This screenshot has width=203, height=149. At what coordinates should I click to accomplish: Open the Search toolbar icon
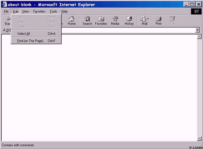point(87,19)
